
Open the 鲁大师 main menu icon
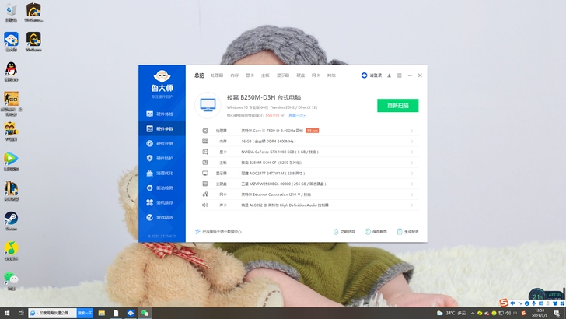[400, 75]
